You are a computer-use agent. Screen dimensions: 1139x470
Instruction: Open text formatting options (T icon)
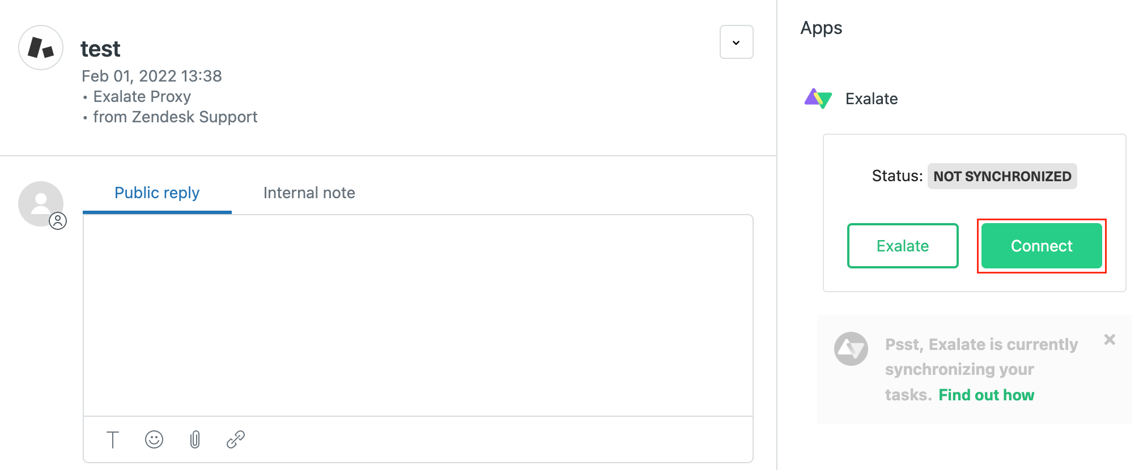pos(113,439)
